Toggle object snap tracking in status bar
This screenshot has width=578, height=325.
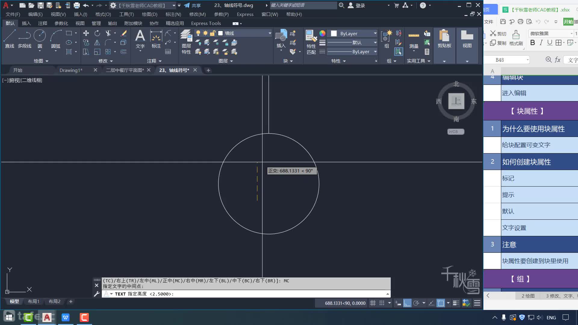click(431, 303)
